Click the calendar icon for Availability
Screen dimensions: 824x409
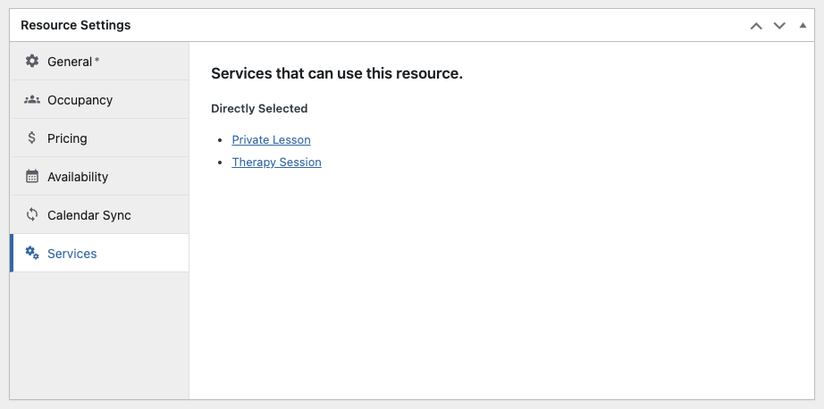(32, 177)
